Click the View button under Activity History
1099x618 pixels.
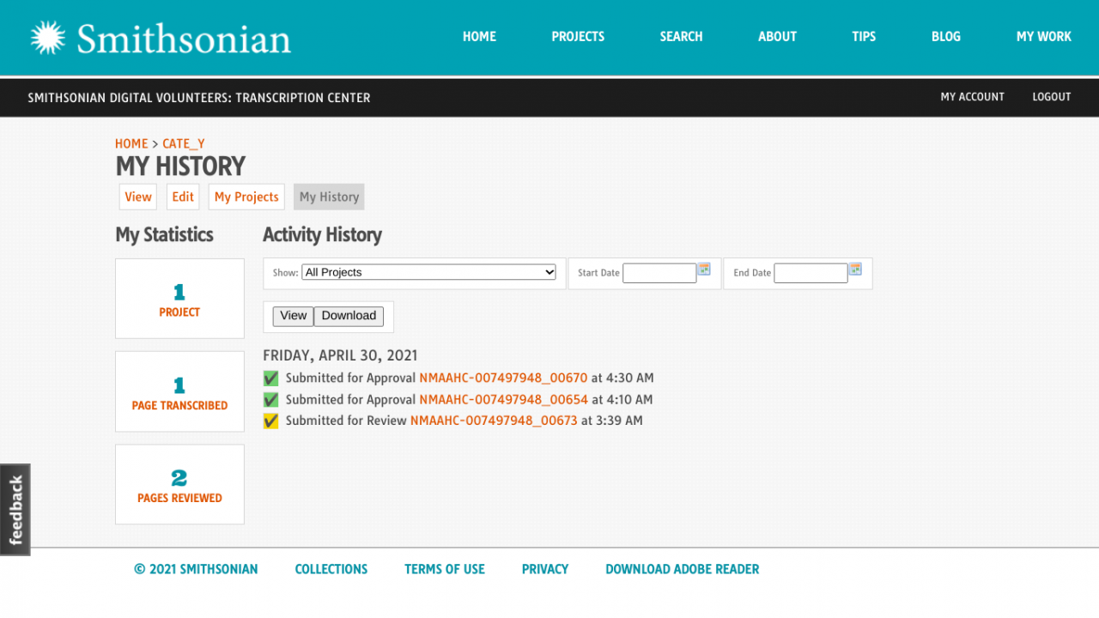coord(293,316)
